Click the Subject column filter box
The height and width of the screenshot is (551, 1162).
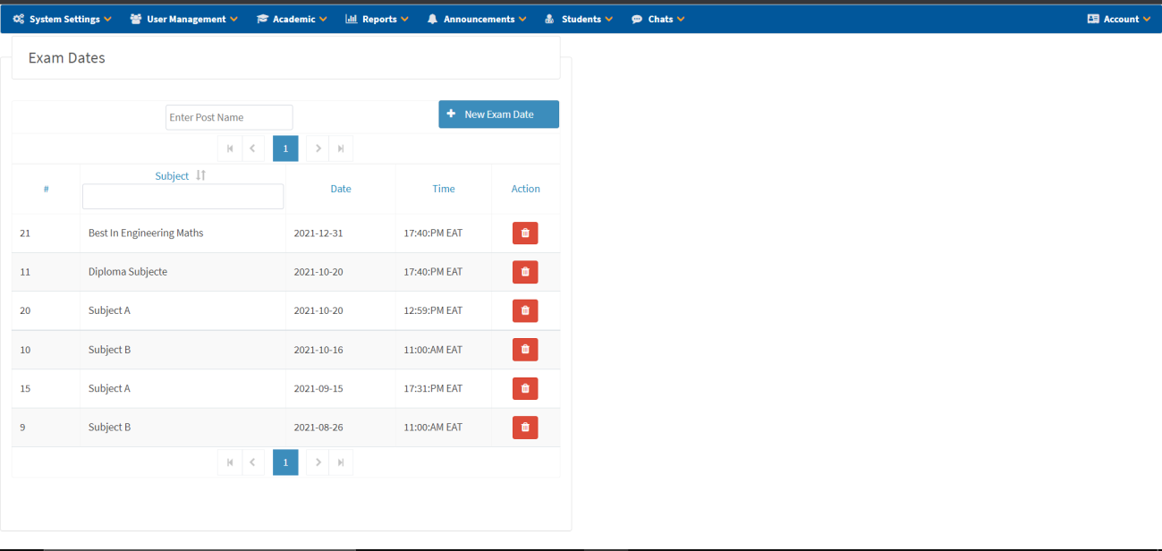click(x=182, y=196)
